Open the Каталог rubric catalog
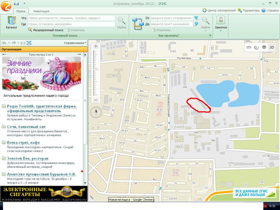 [x=11, y=22]
